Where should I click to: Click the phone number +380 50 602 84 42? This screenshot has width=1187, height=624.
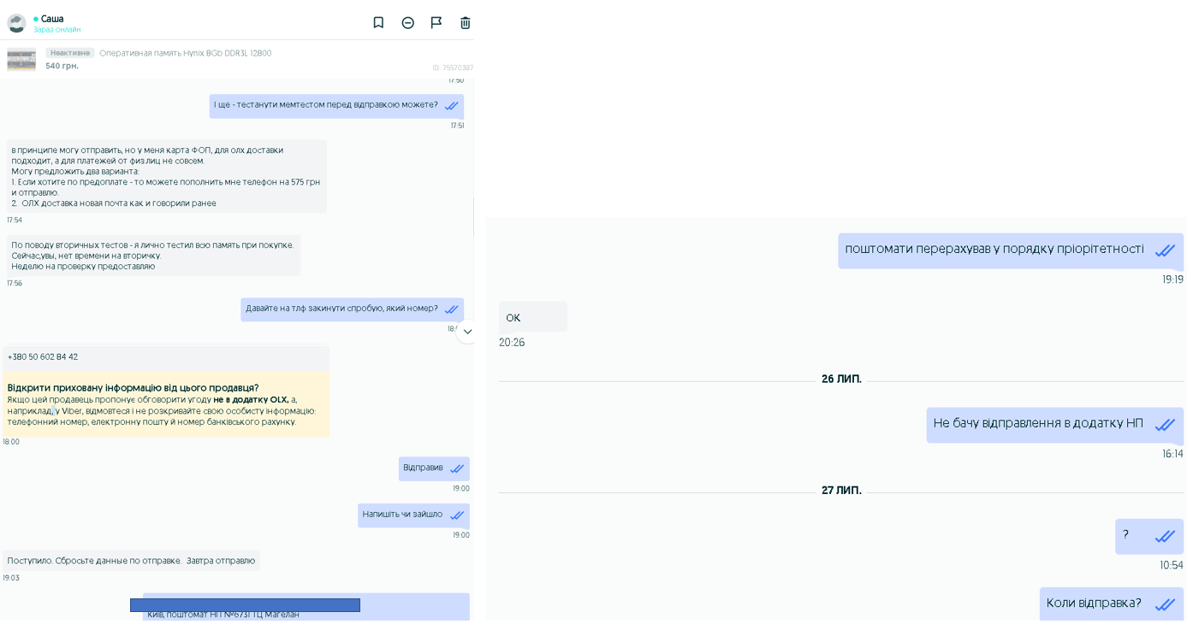click(x=43, y=357)
